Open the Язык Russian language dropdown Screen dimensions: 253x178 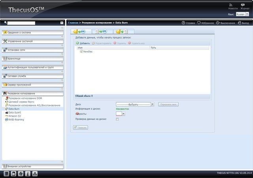coord(242,14)
